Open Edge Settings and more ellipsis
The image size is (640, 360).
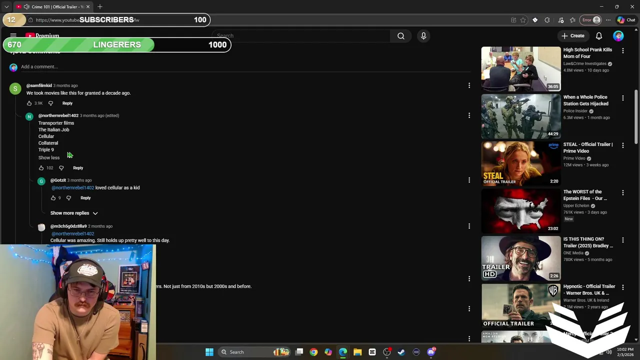click(608, 20)
